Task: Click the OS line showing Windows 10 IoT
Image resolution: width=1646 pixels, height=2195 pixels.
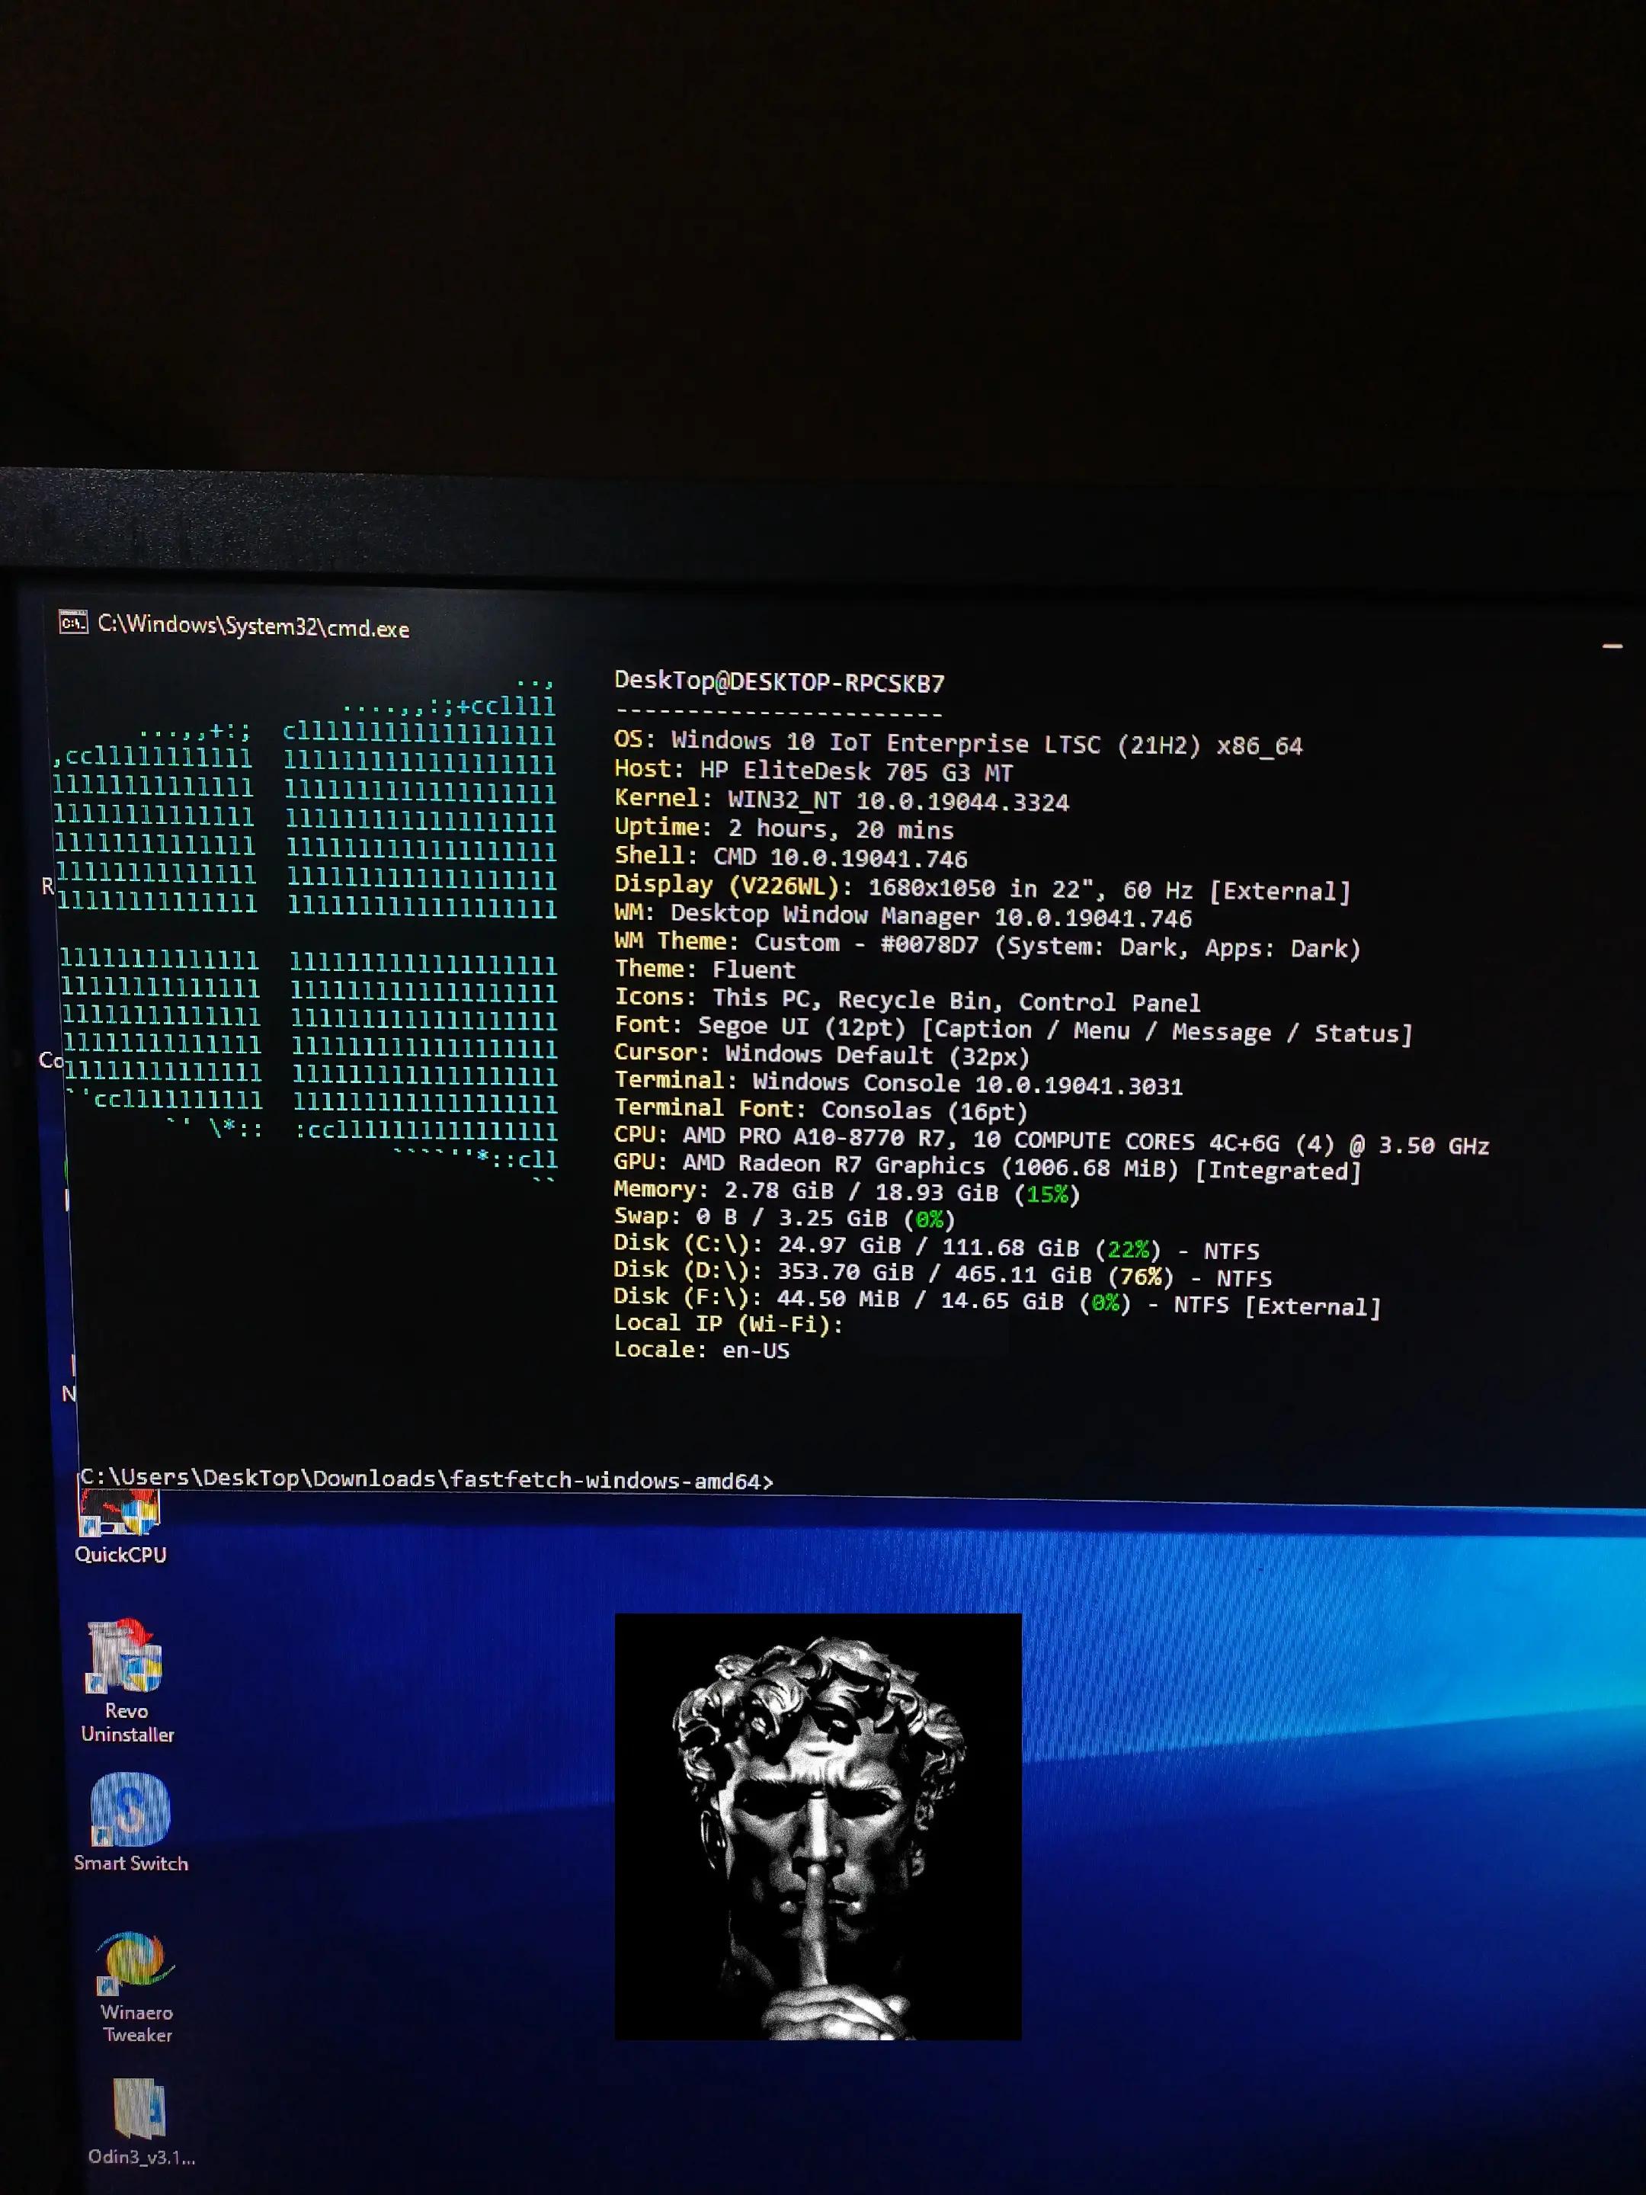Action: pos(957,743)
